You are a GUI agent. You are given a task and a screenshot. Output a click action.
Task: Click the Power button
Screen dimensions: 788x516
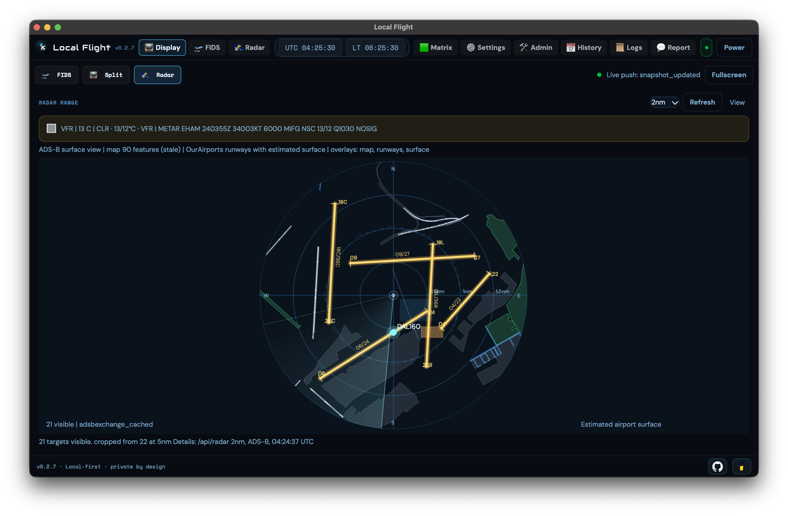[x=734, y=48]
